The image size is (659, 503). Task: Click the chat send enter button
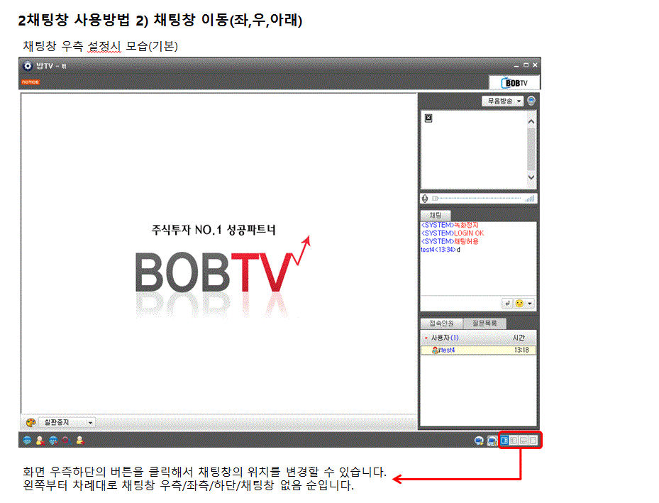coord(507,304)
